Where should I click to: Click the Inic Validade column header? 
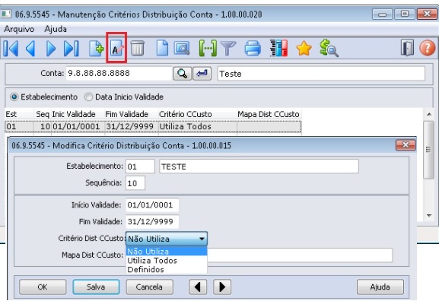tap(78, 114)
